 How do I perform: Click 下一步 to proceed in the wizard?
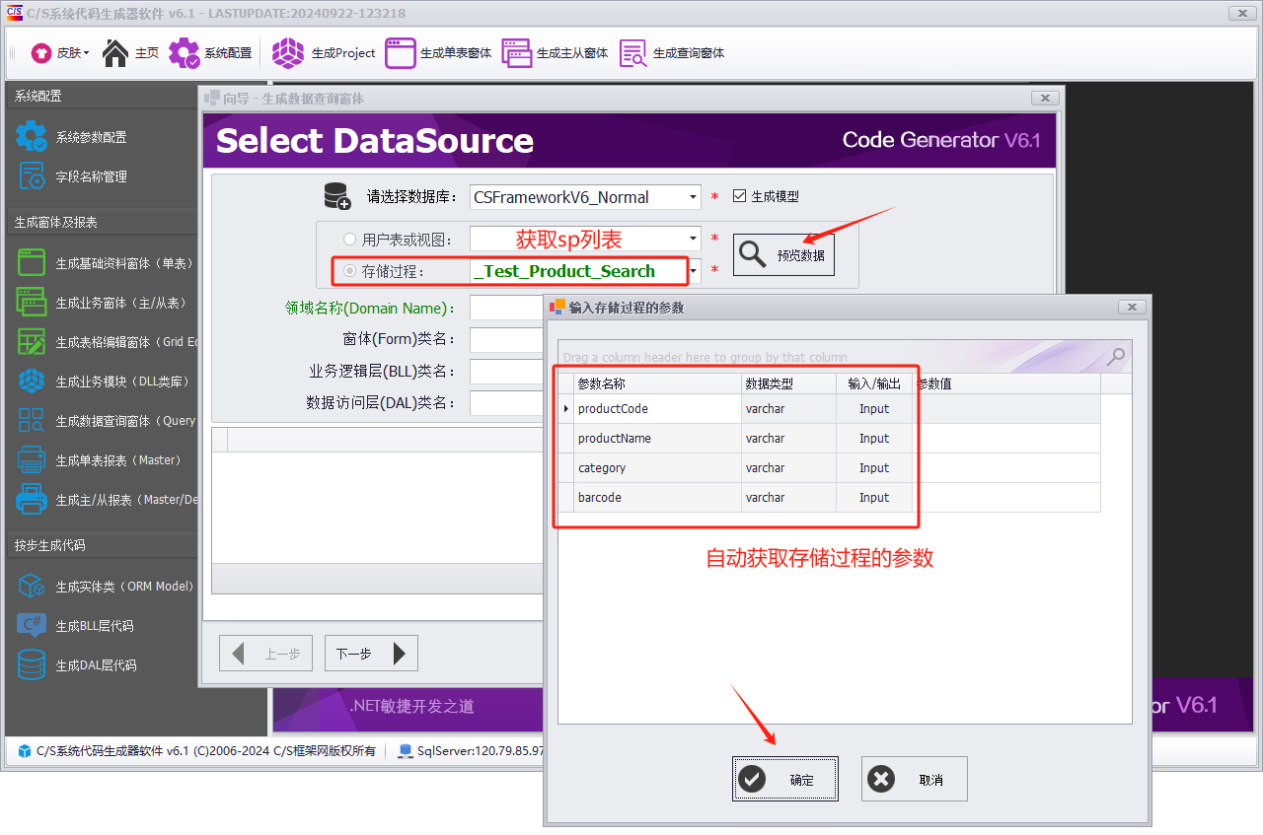point(370,652)
